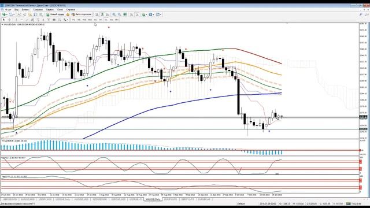Screen dimensions: 370x208
Task: Tile chart windows with the green icon
Action: coord(125,14)
